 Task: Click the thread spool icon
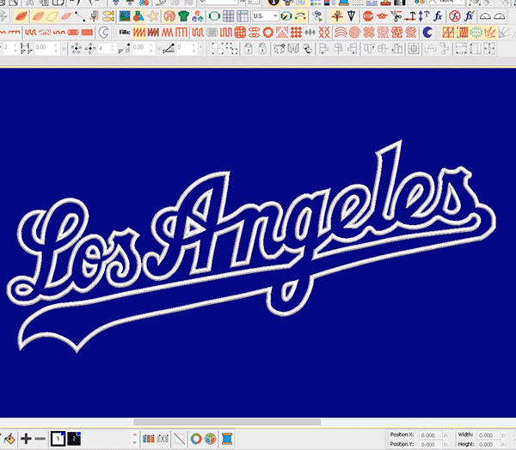click(x=227, y=439)
